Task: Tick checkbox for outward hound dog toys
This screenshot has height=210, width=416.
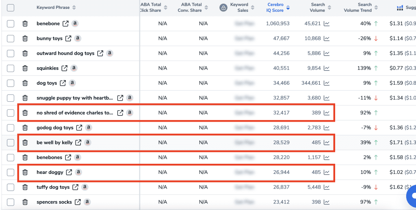Action: (11, 53)
